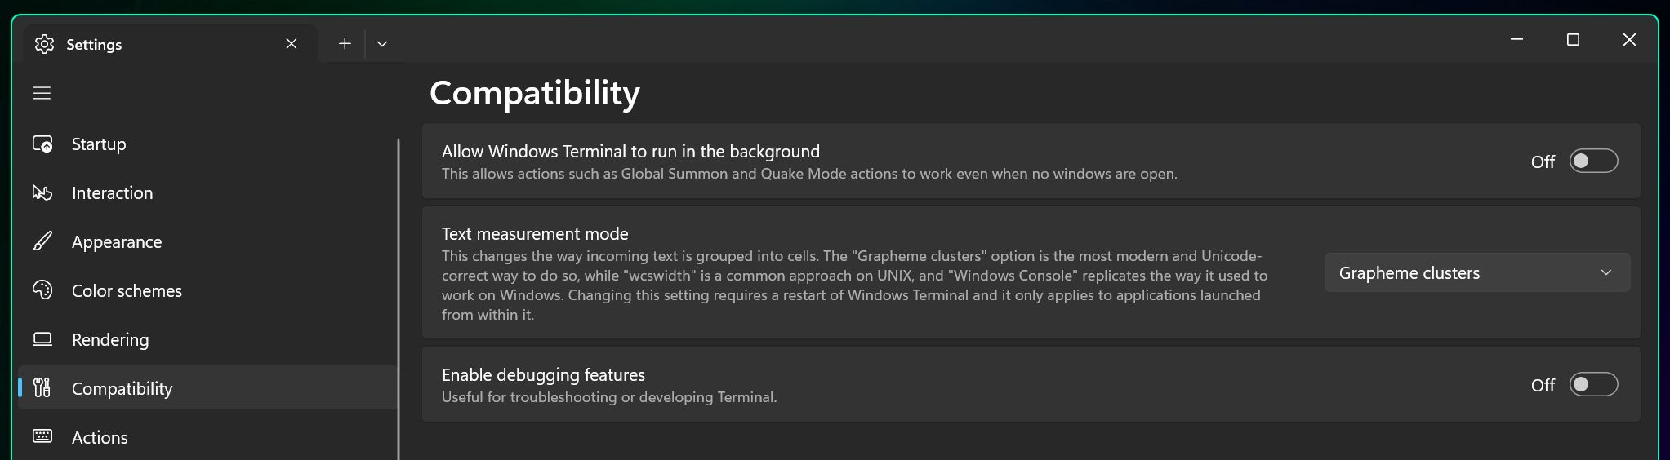Enable running Windows Terminal in background

tap(1593, 161)
